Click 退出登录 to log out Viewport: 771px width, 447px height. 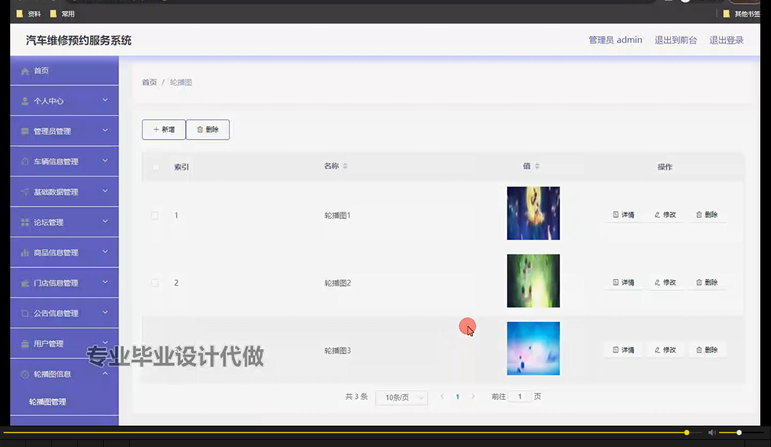[x=726, y=40]
